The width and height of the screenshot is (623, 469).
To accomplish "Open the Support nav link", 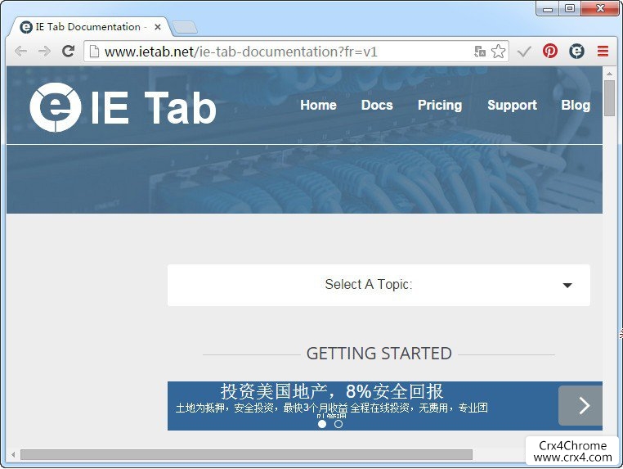I will tap(512, 105).
